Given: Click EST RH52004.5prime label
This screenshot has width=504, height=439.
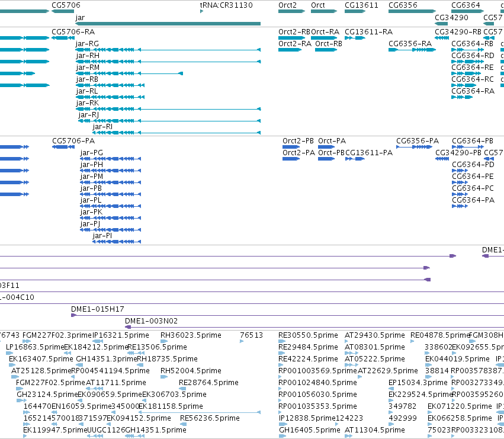Looking at the screenshot, I should coord(191,371).
